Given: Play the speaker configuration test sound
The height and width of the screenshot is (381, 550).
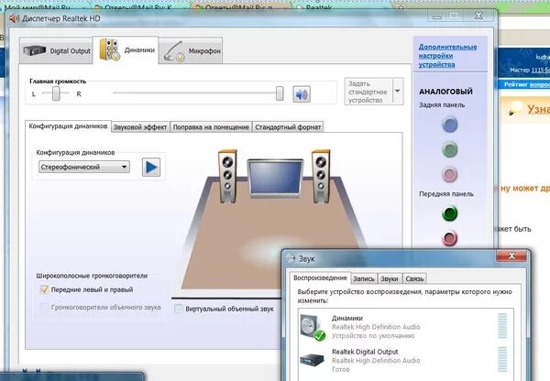Looking at the screenshot, I should click(x=151, y=168).
